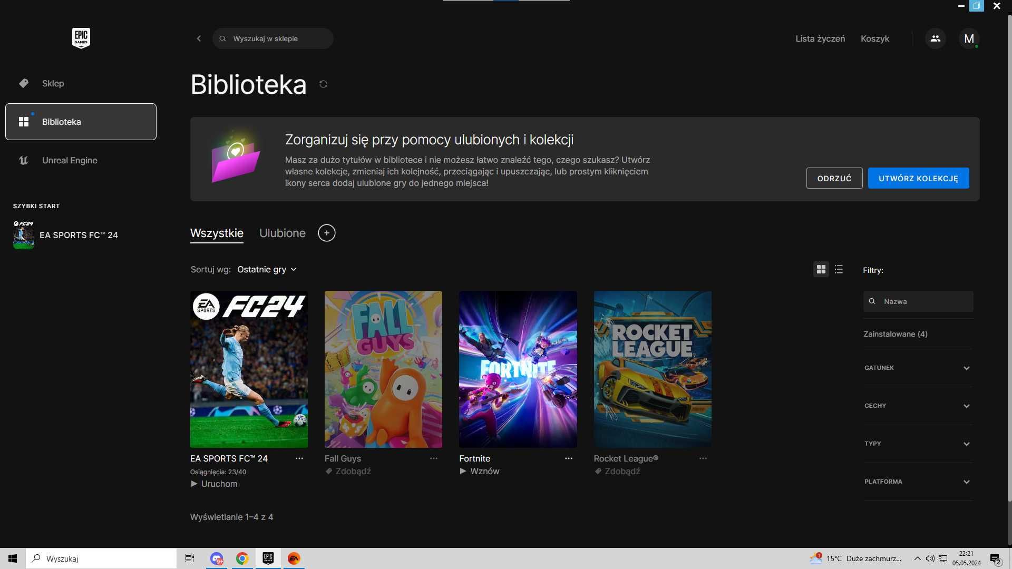Image resolution: width=1012 pixels, height=569 pixels.
Task: Open the Sklep store section
Action: pos(81,83)
